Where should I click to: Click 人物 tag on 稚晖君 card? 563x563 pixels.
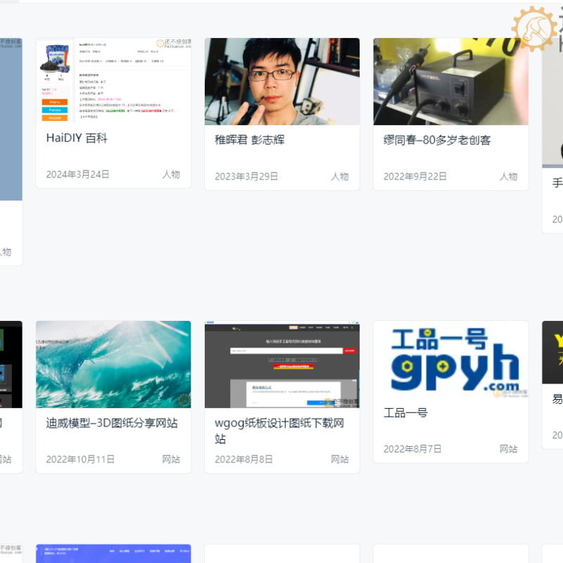[340, 177]
